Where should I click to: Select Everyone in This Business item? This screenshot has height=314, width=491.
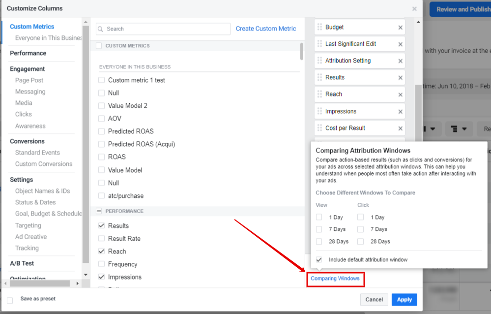48,38
